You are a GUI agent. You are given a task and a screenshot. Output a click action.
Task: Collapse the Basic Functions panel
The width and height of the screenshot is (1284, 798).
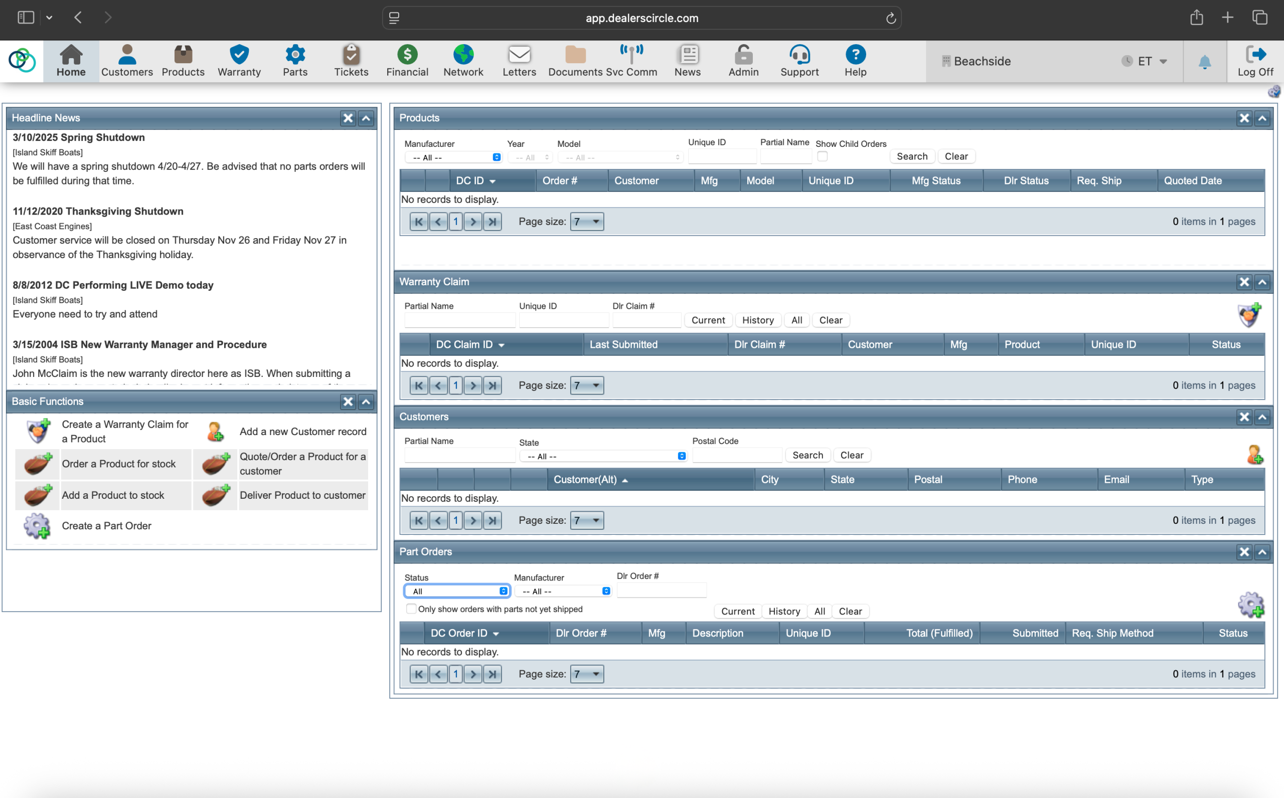coord(366,402)
